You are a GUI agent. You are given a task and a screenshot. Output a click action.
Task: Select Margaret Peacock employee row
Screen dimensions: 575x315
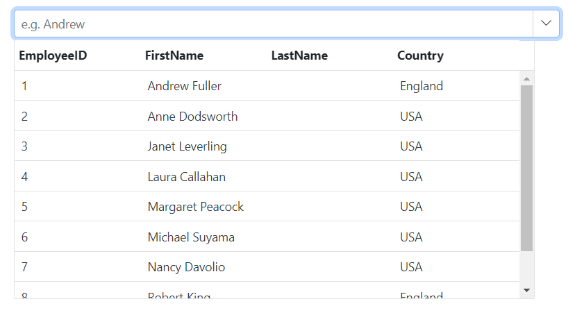[267, 207]
